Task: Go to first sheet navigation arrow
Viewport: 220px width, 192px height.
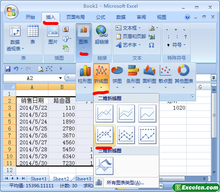Action: coord(7,179)
